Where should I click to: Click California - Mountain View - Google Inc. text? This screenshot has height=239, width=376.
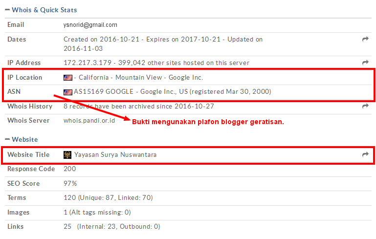coord(141,77)
